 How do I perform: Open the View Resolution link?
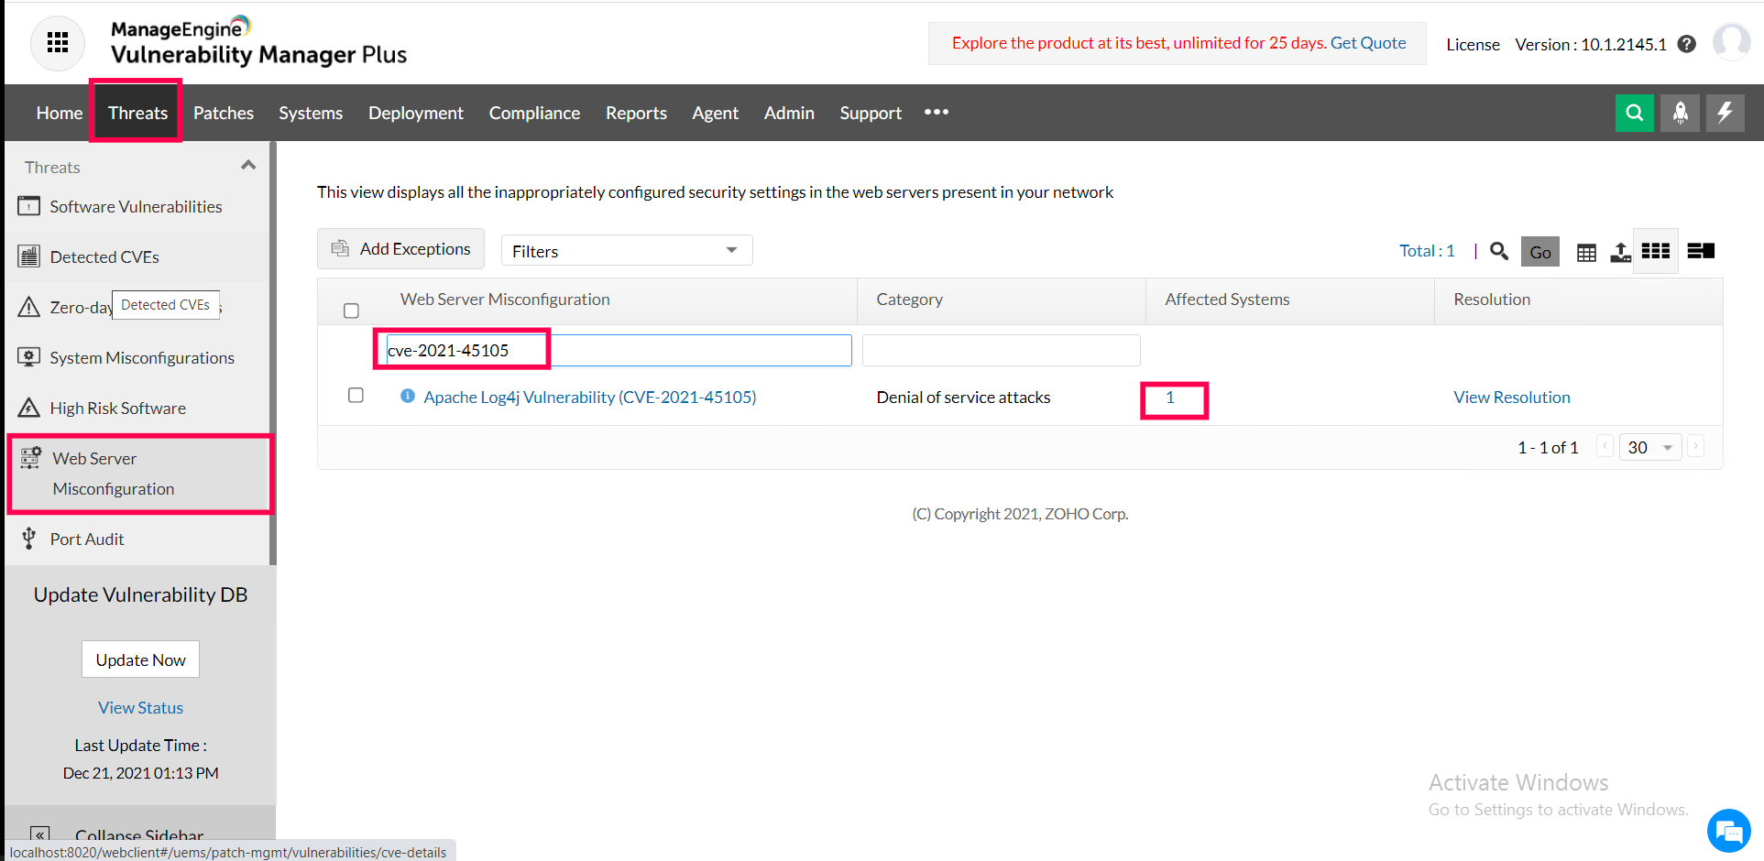[x=1512, y=397]
